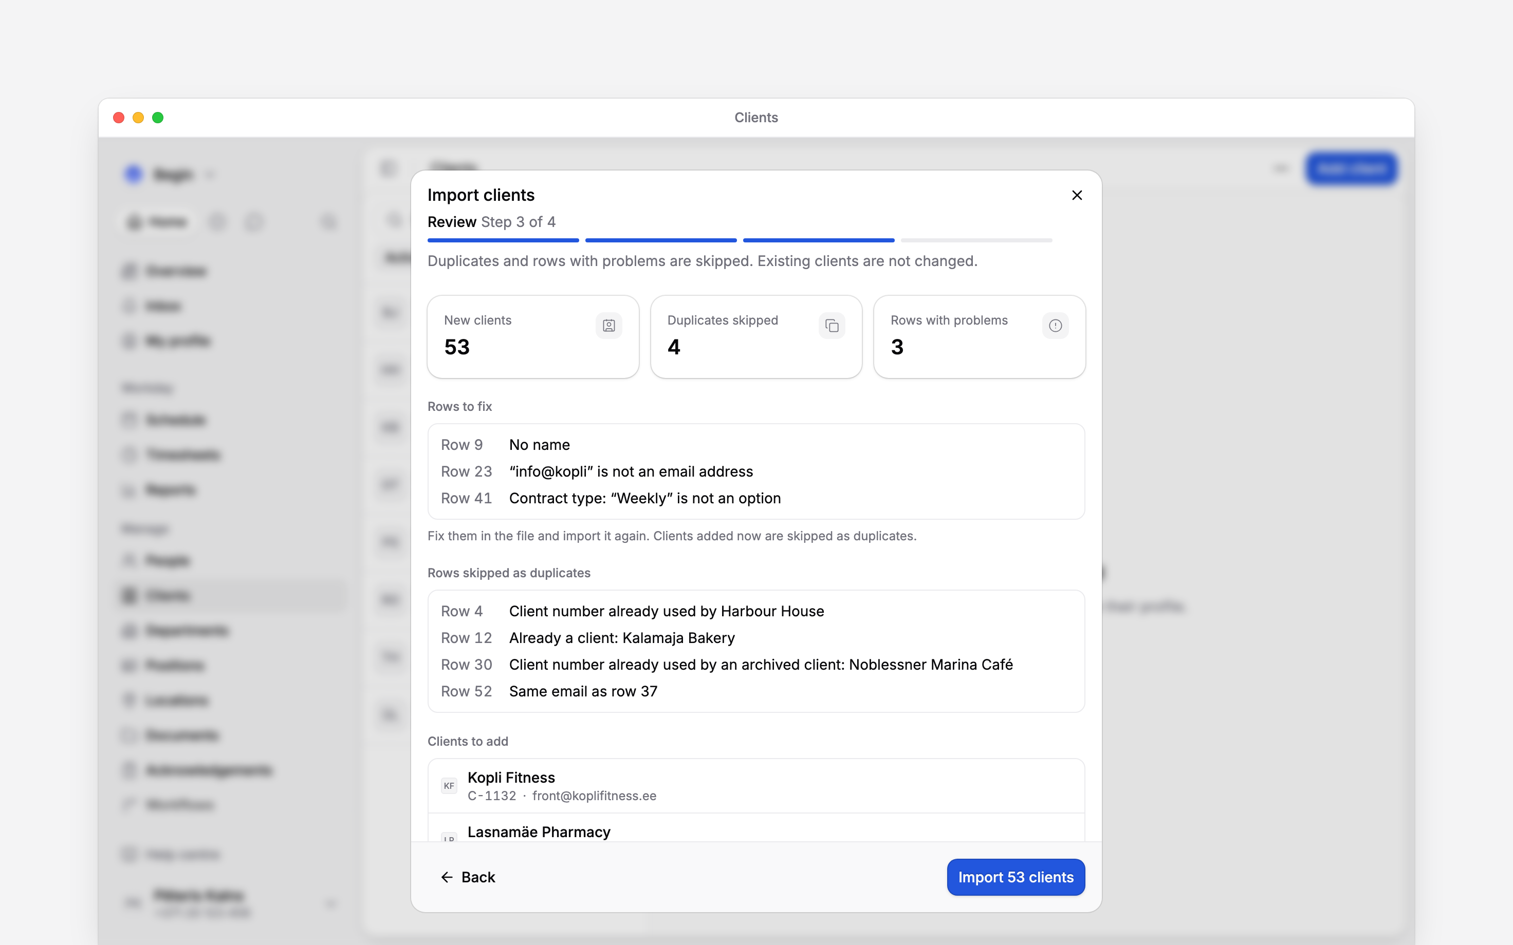The width and height of the screenshot is (1513, 945).
Task: Click Row 23 invalid email entry
Action: pos(756,471)
